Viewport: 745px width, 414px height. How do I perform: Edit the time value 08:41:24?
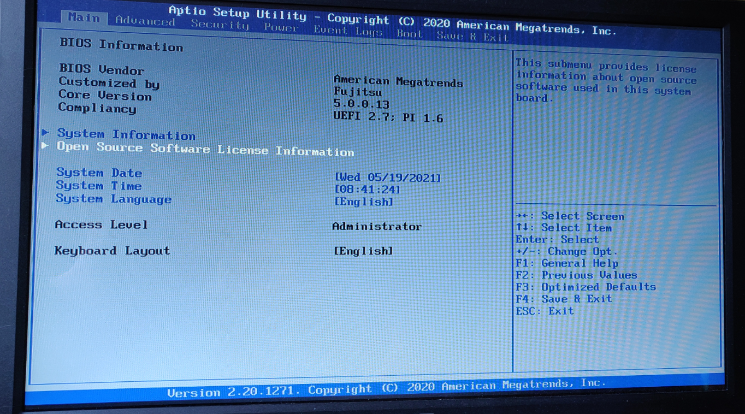367,190
